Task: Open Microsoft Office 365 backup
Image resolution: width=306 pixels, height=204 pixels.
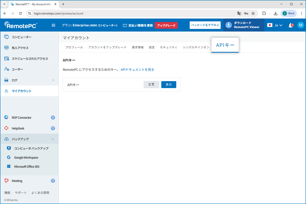Action: 26,167
